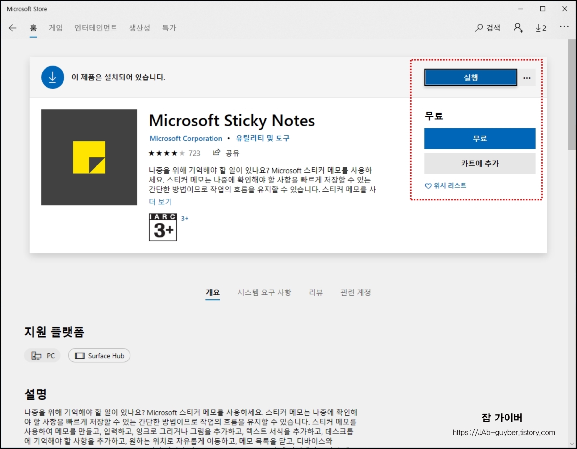This screenshot has width=577, height=449.
Task: Switch to the 특가 tab
Action: tap(169, 28)
